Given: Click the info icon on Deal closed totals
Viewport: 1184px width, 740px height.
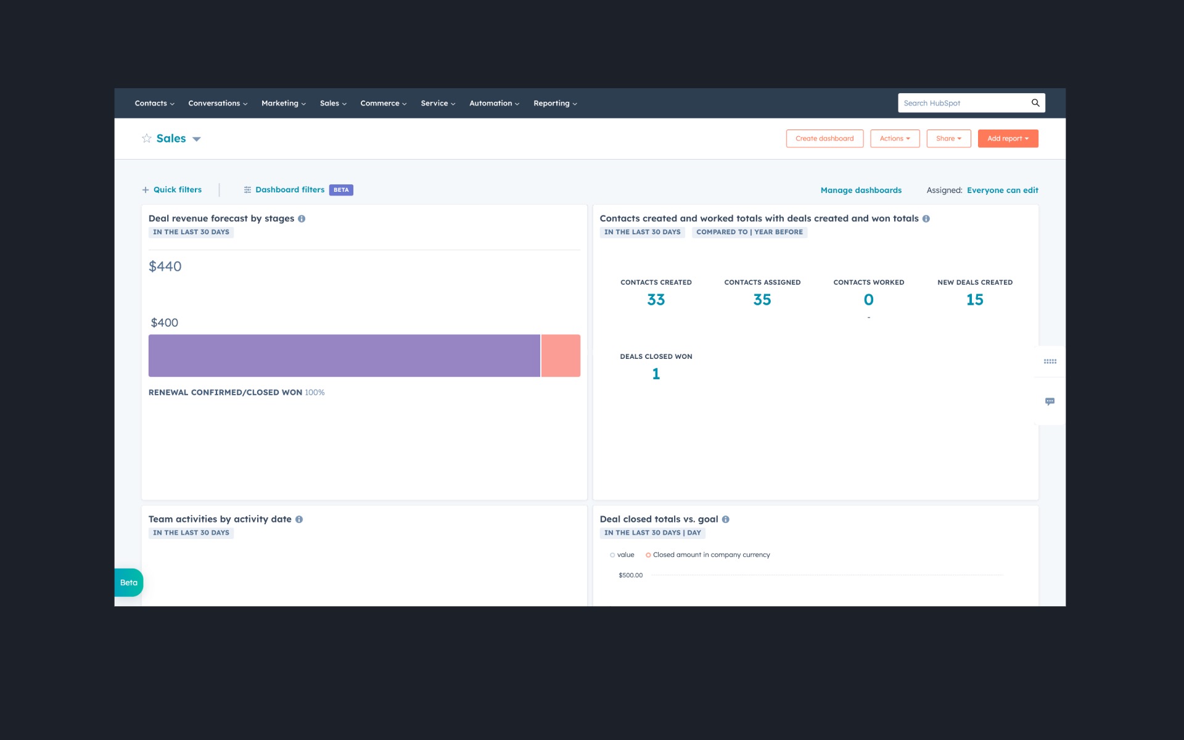Looking at the screenshot, I should [x=725, y=519].
